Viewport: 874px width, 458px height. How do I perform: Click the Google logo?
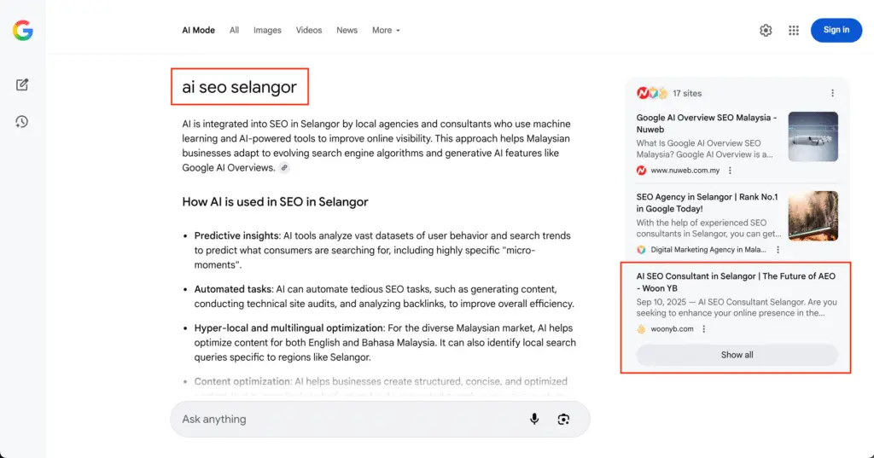tap(23, 30)
